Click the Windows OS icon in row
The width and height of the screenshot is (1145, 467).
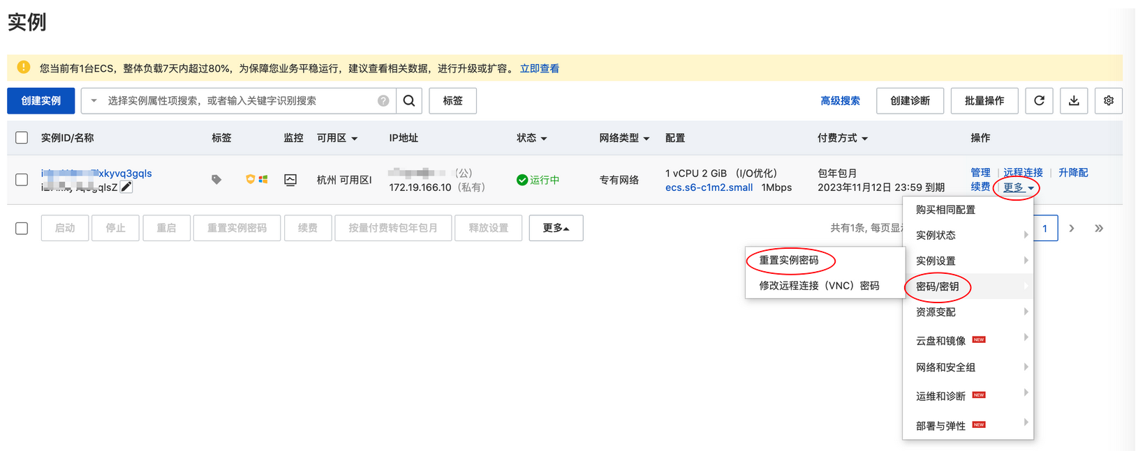click(x=263, y=179)
